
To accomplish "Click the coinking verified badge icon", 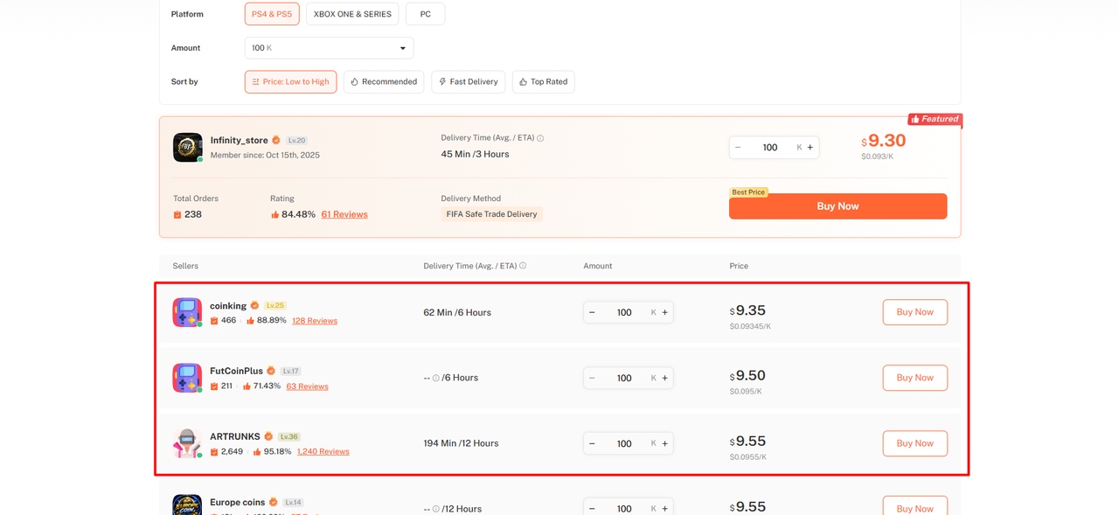I will (x=254, y=306).
